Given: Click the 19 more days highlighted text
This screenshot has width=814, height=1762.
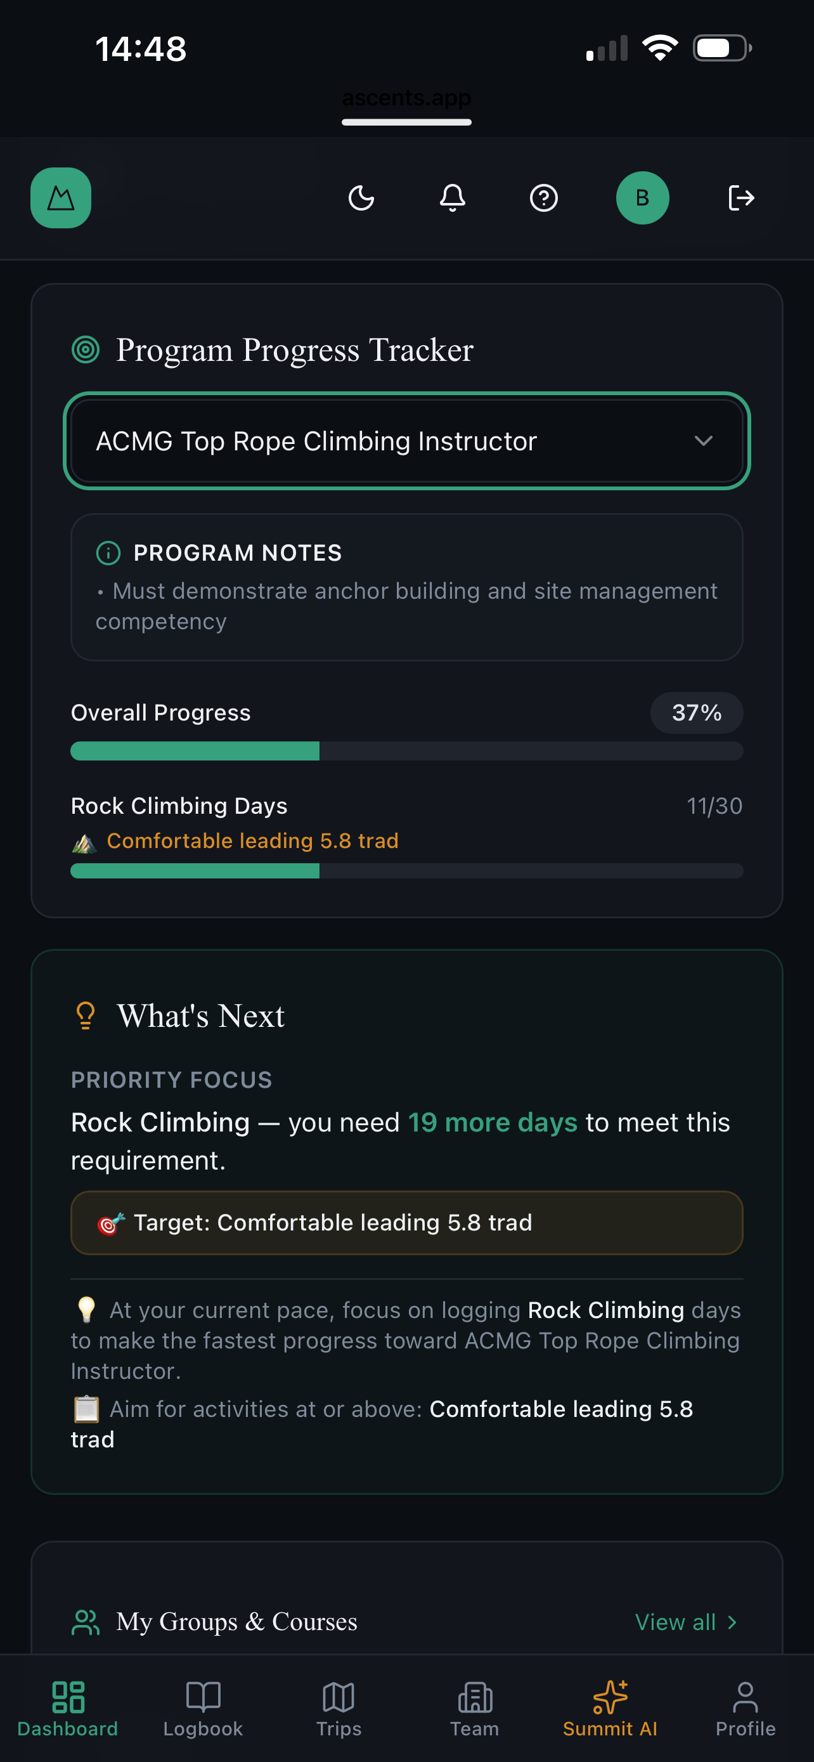Looking at the screenshot, I should click(x=493, y=1122).
